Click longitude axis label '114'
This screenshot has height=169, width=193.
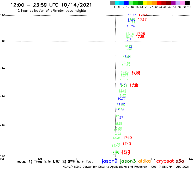[115, 159]
